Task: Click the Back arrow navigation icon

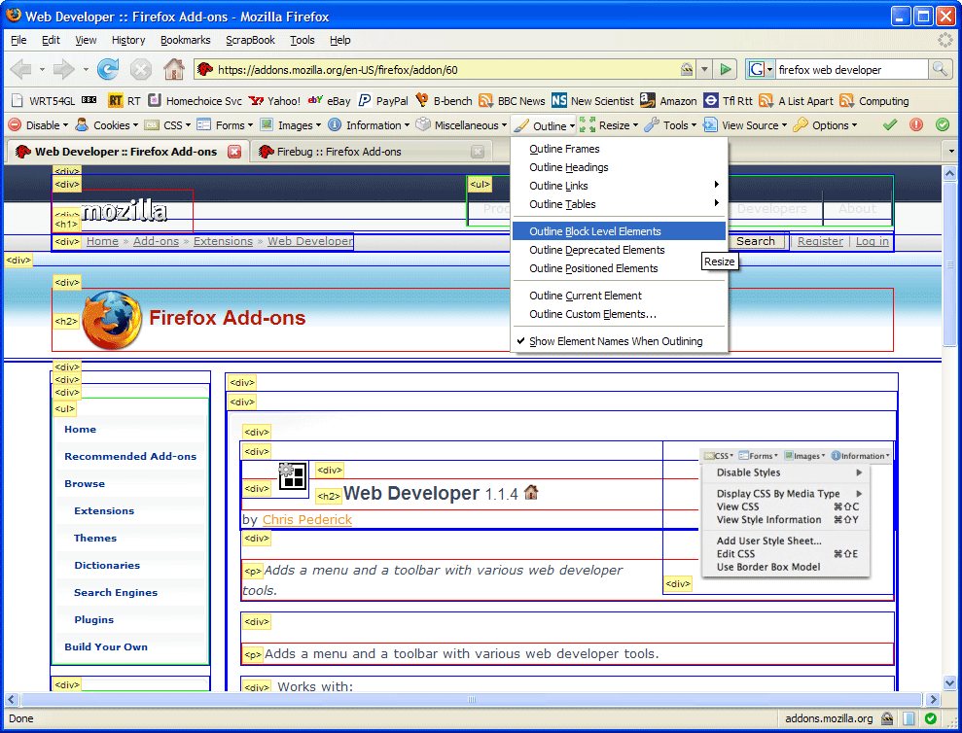Action: click(x=21, y=69)
